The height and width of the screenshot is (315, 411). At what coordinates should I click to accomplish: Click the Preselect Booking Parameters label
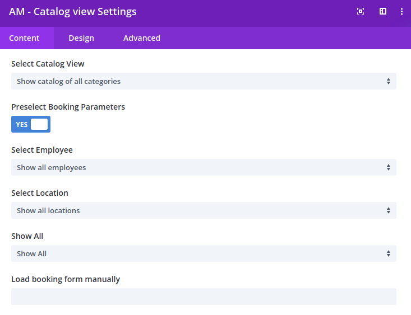(x=68, y=107)
